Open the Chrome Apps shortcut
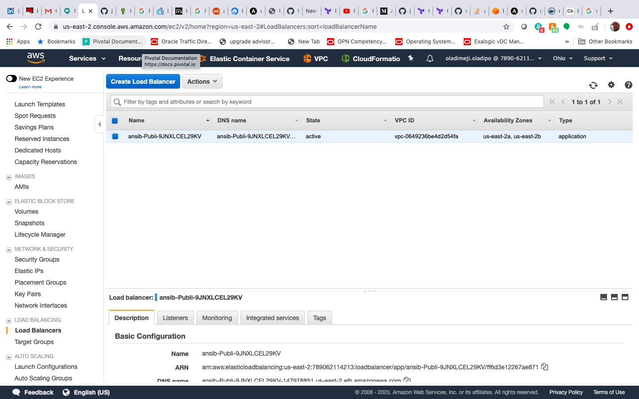639x399 pixels. tap(18, 42)
